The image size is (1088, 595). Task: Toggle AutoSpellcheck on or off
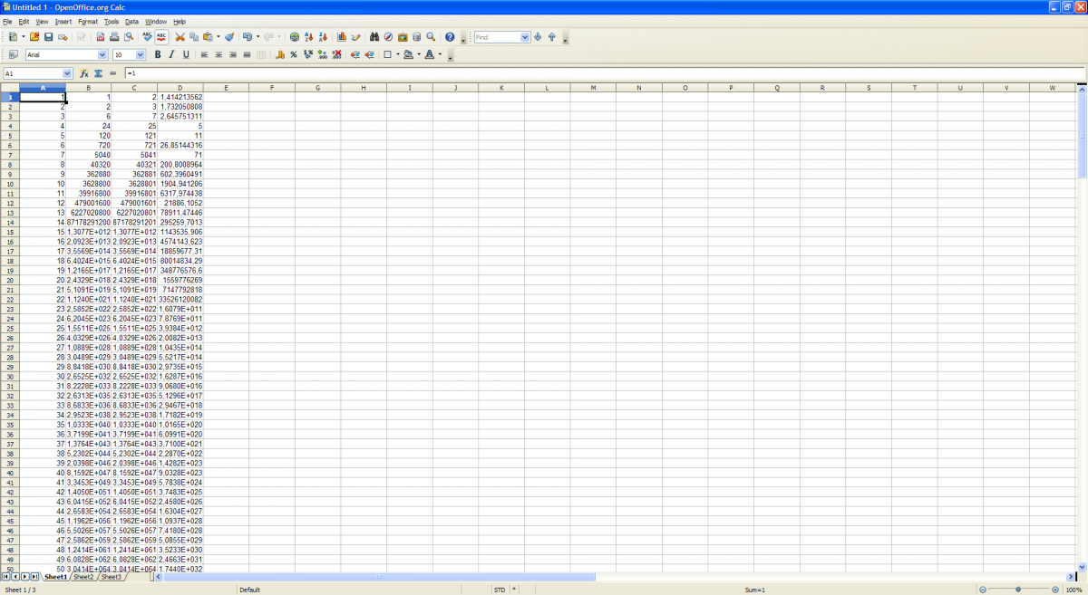tap(161, 37)
